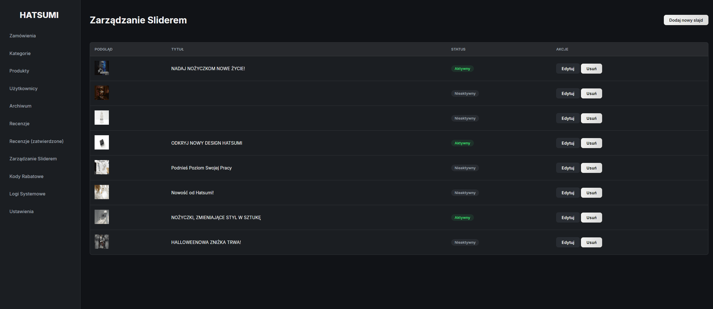Open thumbnail for Podnieś Poziom Swojej Pracy
The height and width of the screenshot is (309, 713).
102,167
